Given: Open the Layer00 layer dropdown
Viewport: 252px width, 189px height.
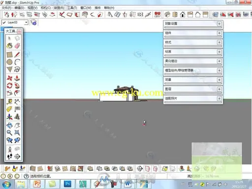Looking at the screenshot, I should pyautogui.click(x=26, y=22).
